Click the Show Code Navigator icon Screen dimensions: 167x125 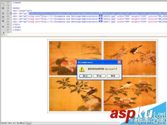(3, 8)
